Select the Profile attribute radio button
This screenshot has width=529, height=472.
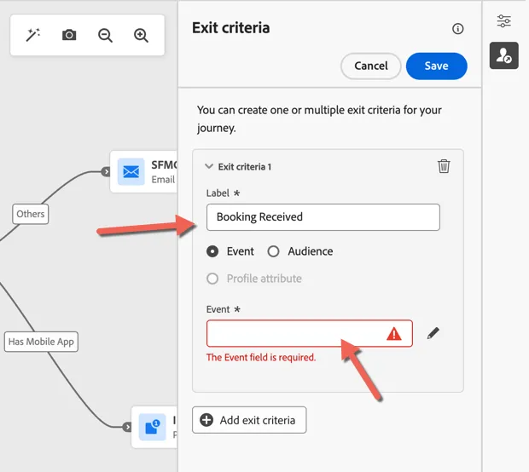click(212, 279)
